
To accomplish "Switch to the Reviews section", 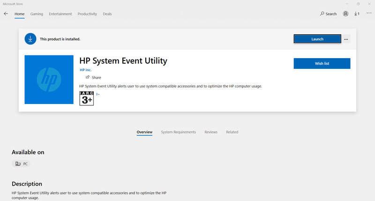I will click(x=211, y=132).
